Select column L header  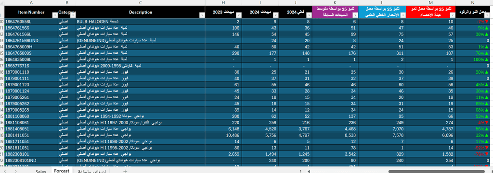coord(382,3)
